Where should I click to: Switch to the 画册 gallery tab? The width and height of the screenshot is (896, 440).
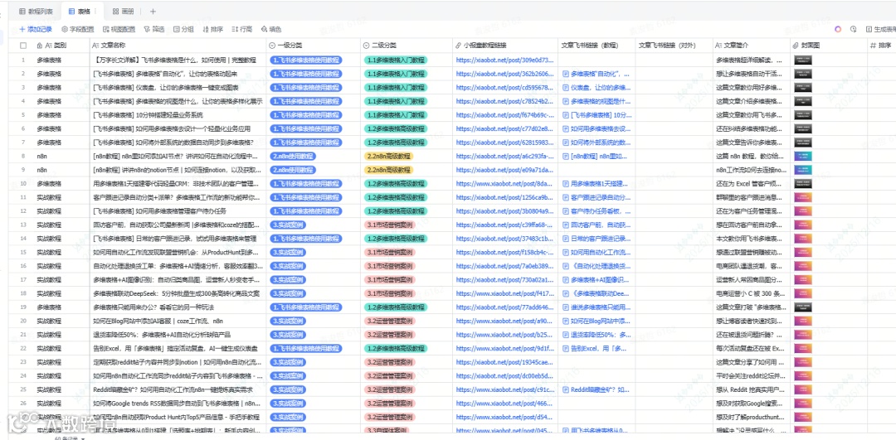[123, 12]
